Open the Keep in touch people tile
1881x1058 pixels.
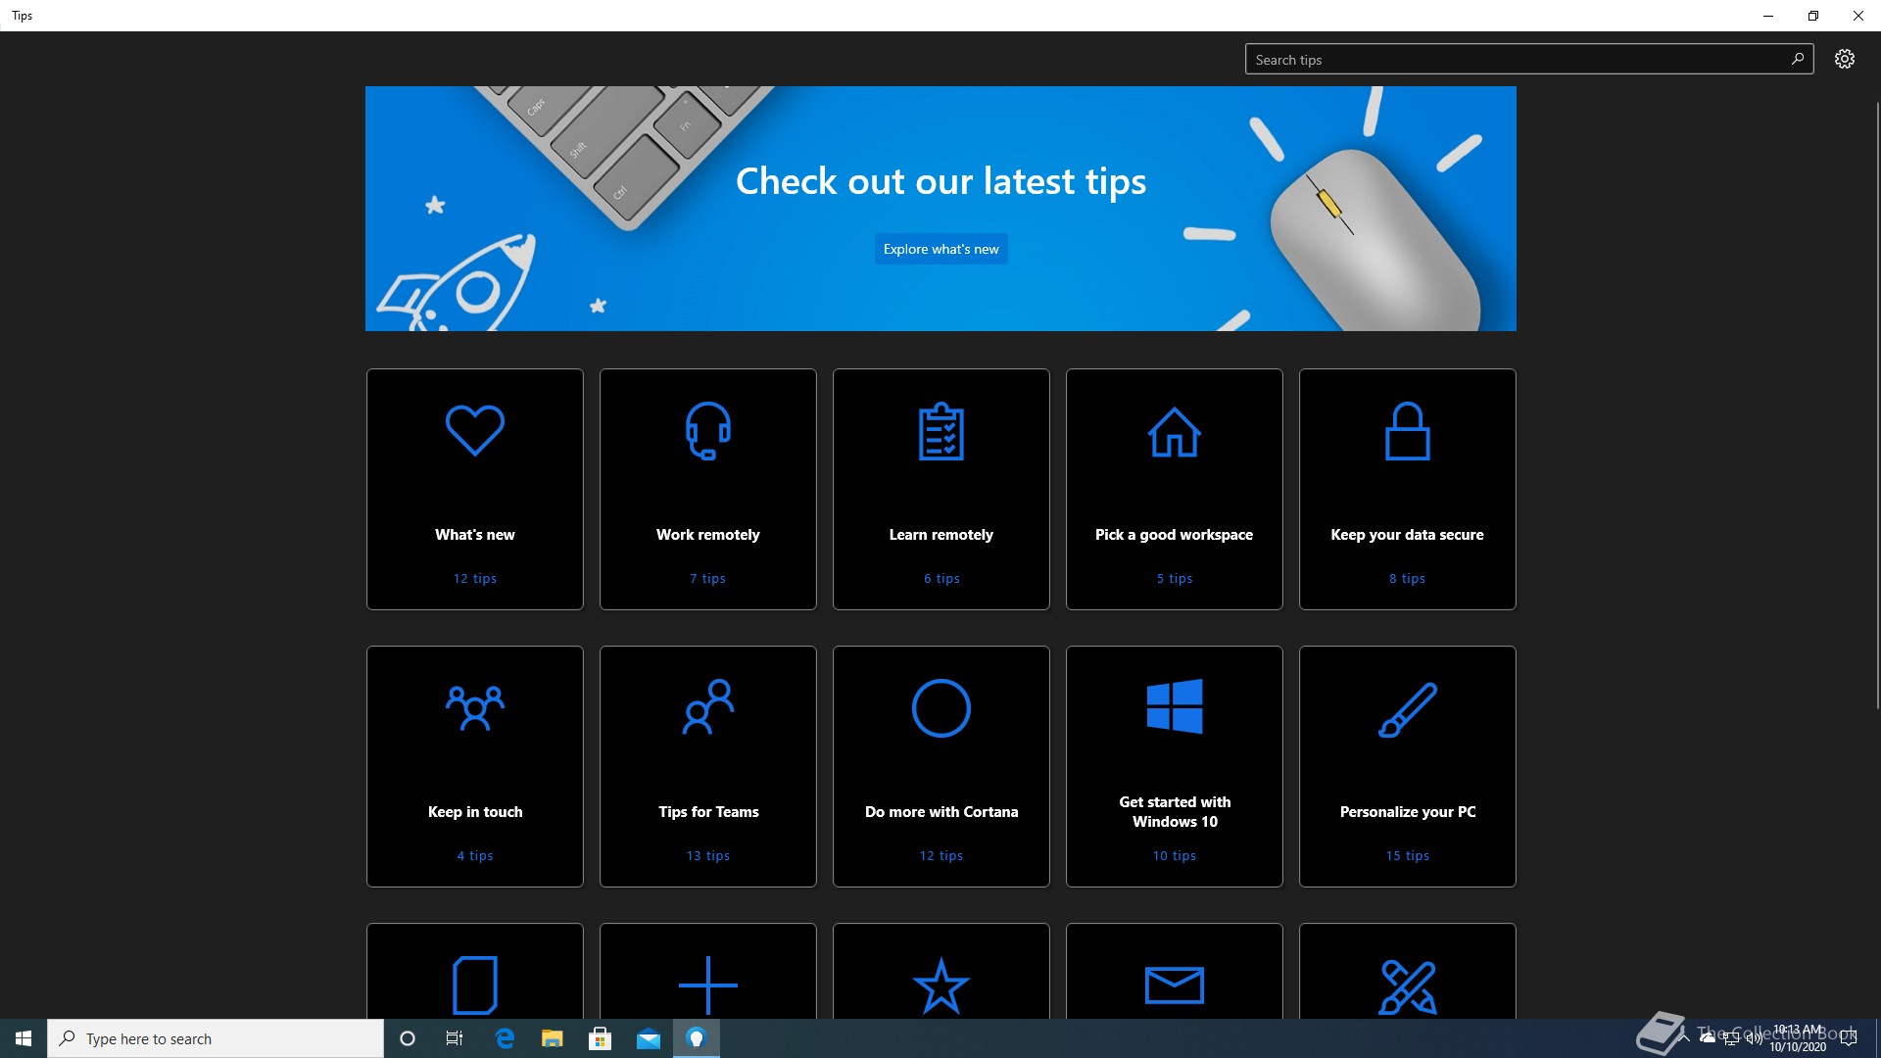tap(474, 766)
